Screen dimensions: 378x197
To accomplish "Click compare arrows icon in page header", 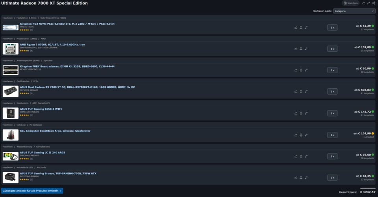I will pyautogui.click(x=369, y=3).
